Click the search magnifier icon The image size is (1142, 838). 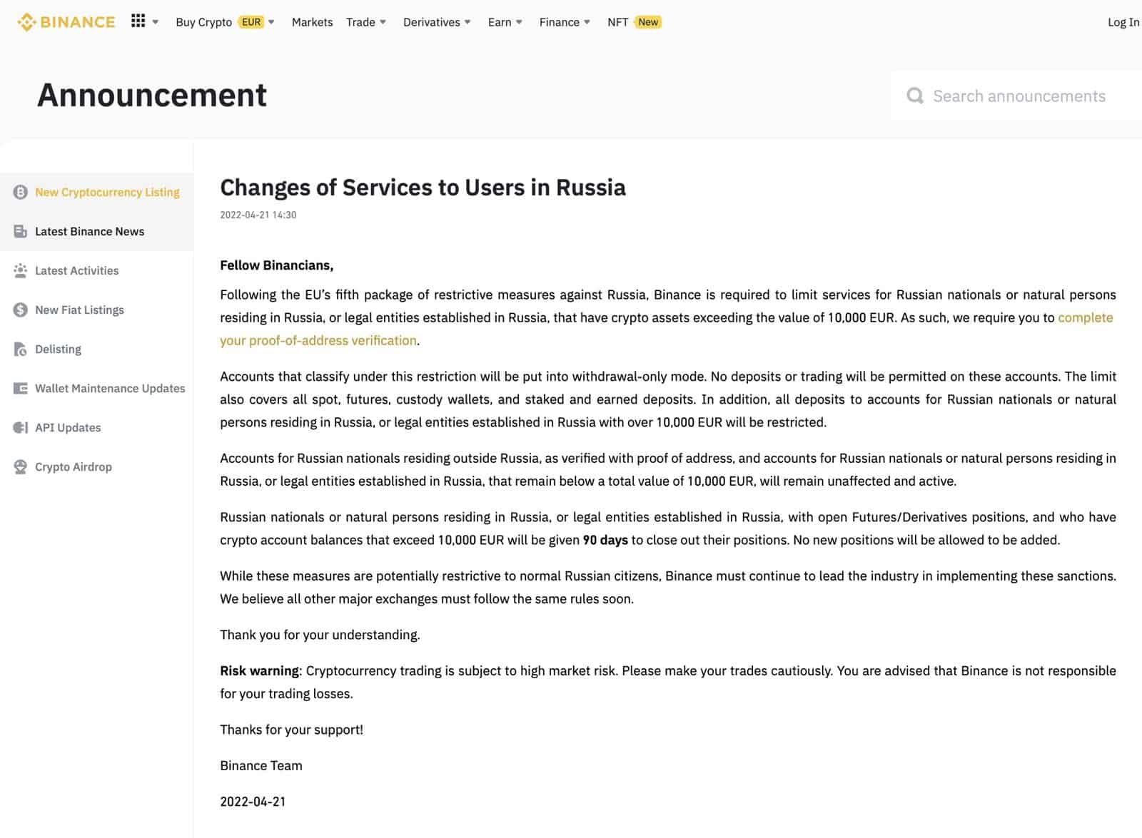coord(915,96)
